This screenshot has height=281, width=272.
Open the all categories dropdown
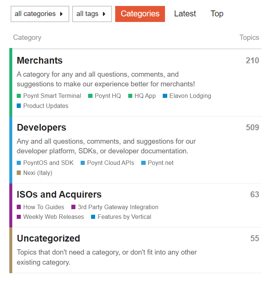[40, 14]
